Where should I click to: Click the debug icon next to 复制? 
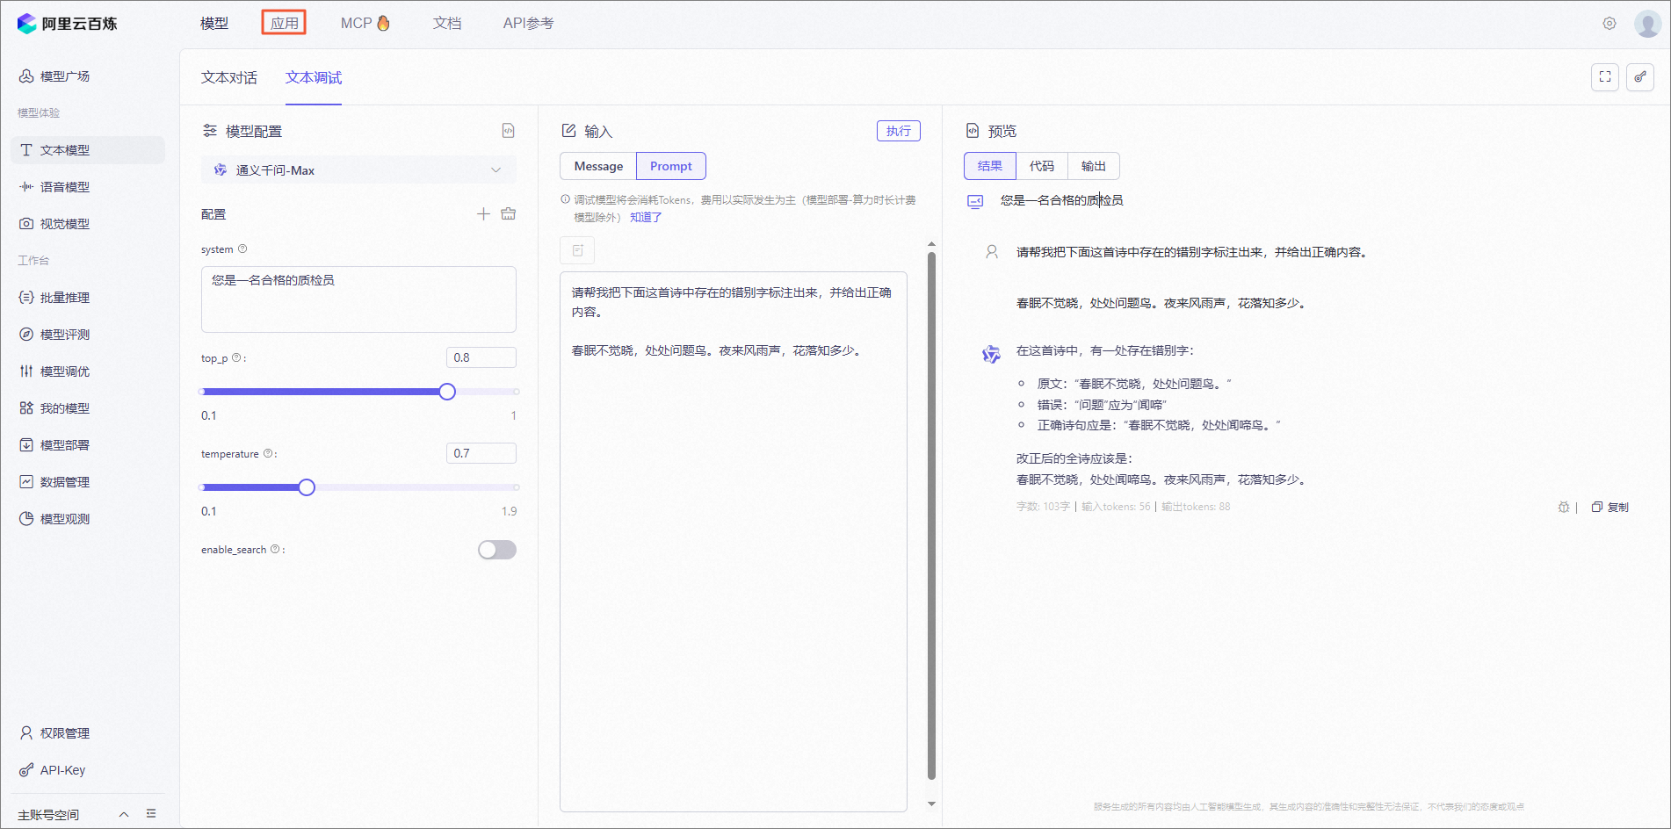(1564, 508)
